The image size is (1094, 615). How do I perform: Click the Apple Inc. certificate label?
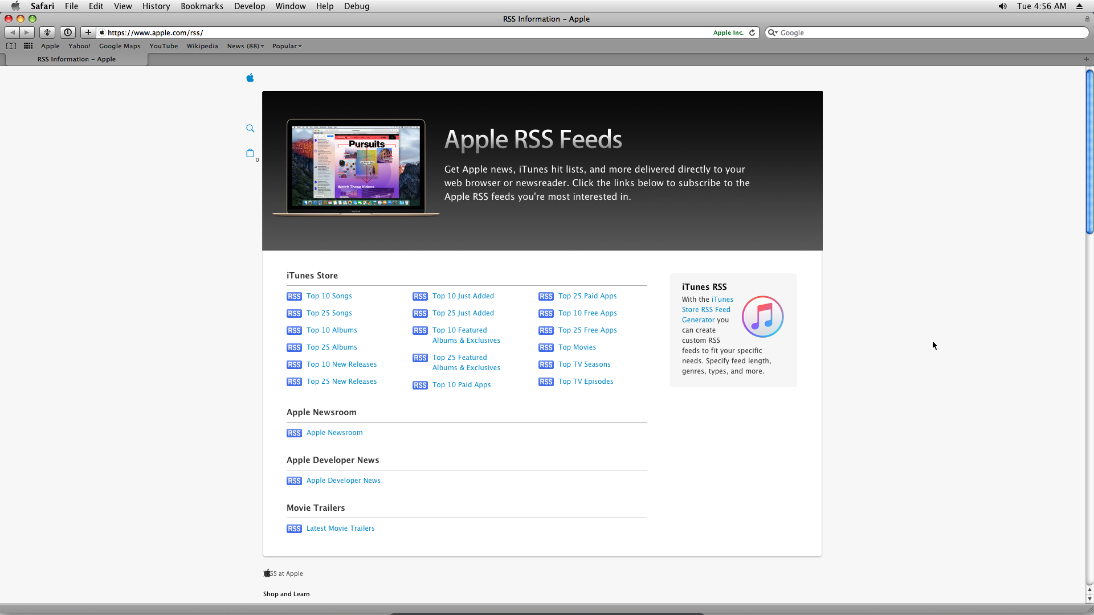pos(728,32)
